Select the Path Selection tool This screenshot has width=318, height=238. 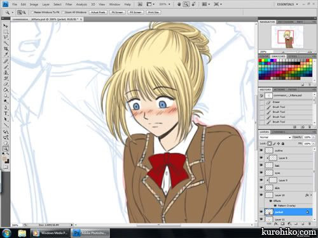click(x=6, y=119)
